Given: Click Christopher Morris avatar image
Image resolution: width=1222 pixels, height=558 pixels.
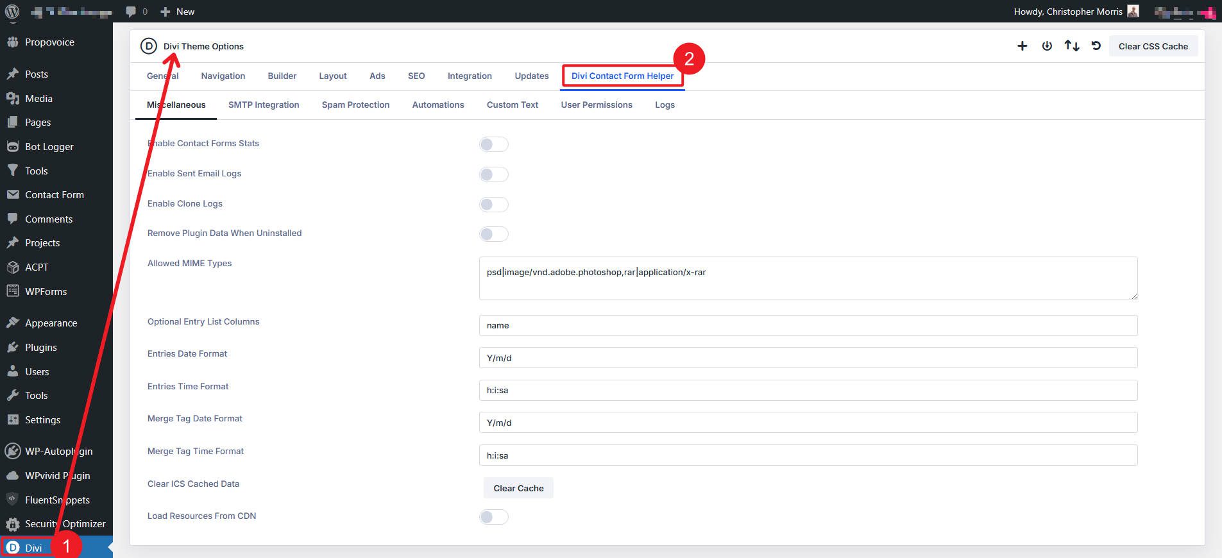Looking at the screenshot, I should pos(1133,12).
